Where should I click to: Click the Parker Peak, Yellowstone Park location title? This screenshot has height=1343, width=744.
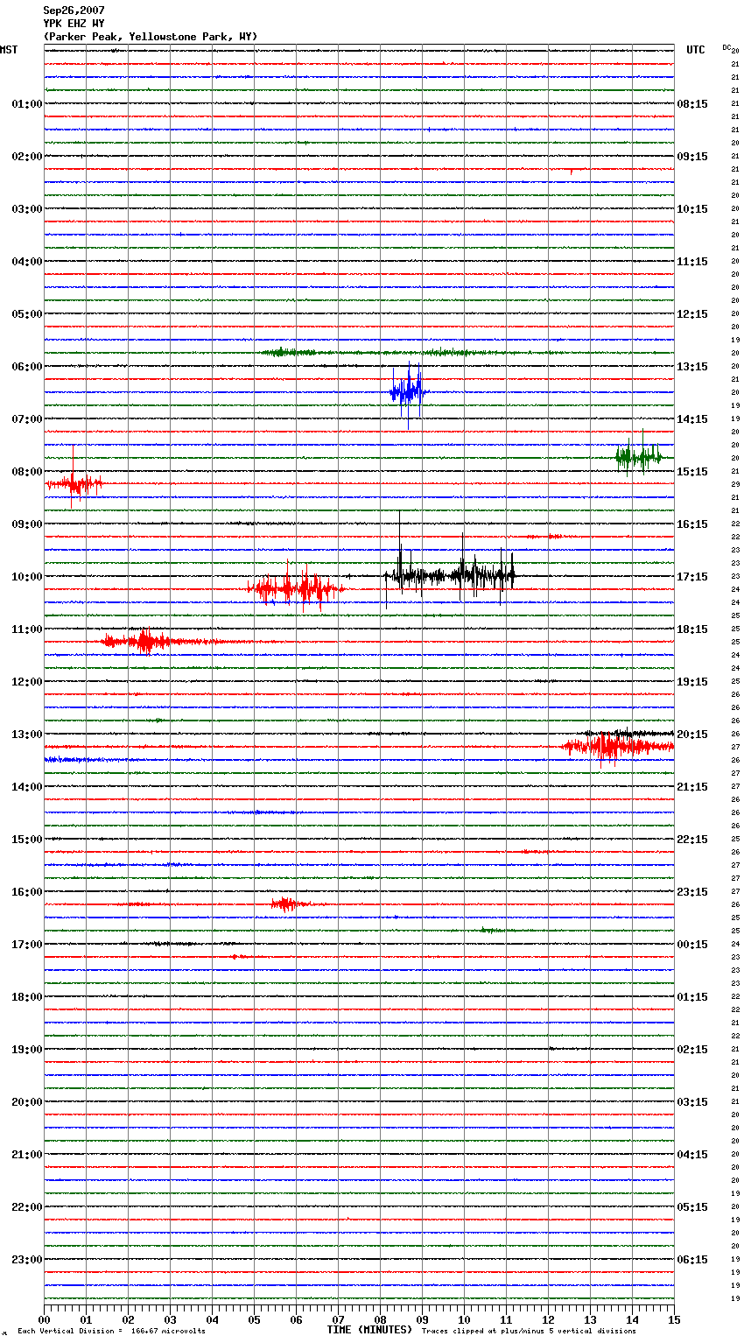(151, 37)
